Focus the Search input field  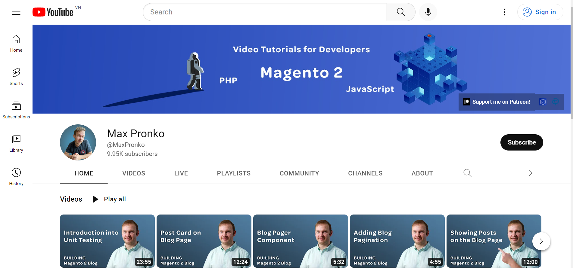pos(265,12)
